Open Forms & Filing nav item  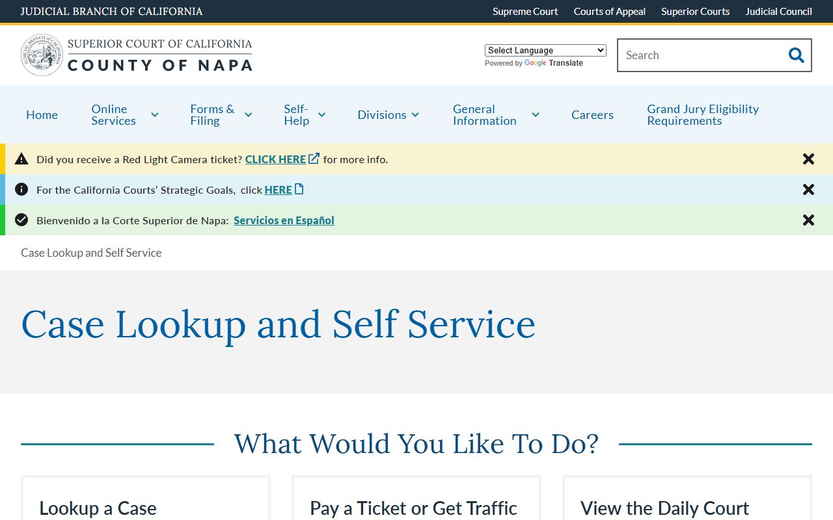(212, 115)
